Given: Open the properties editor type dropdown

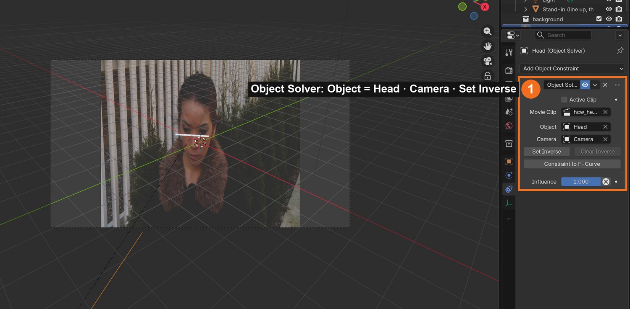Looking at the screenshot, I should coord(513,35).
